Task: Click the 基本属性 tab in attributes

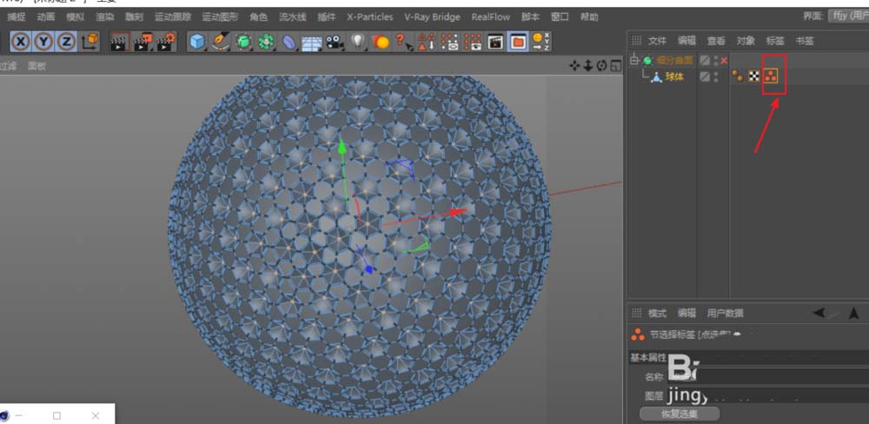Action: click(647, 358)
